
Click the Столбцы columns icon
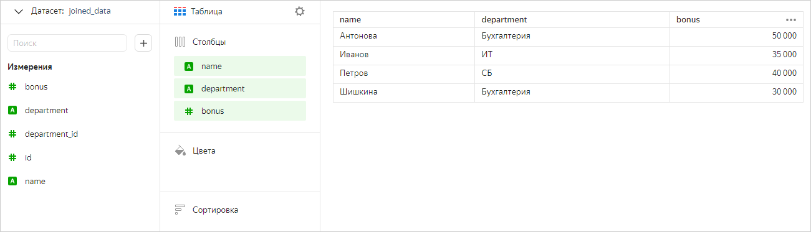coord(180,42)
